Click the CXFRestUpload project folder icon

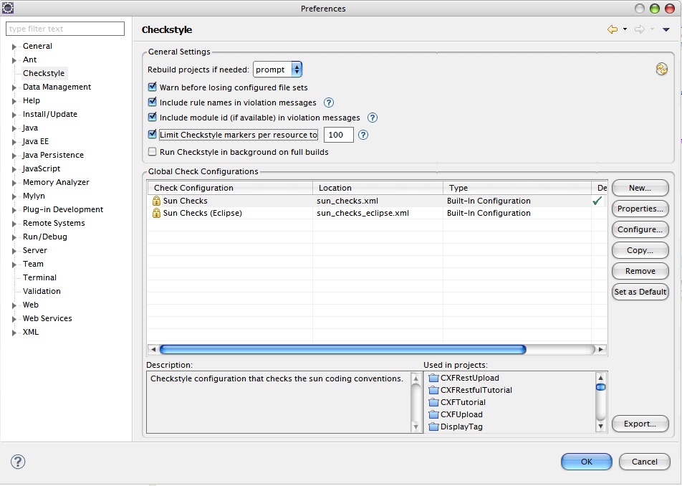(433, 378)
